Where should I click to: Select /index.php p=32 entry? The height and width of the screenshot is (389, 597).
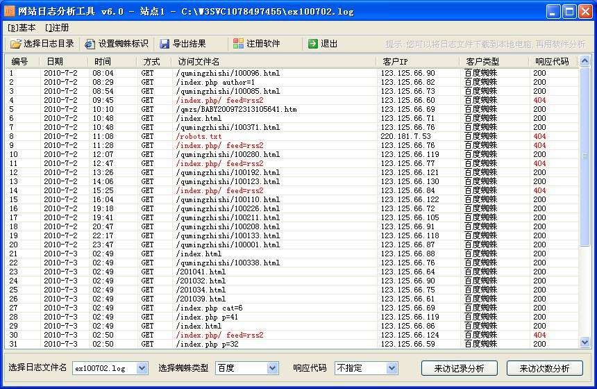207,345
